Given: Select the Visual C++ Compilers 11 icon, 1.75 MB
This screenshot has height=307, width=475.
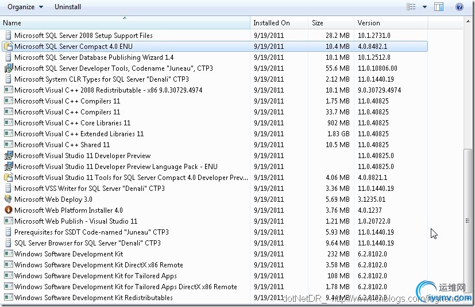Looking at the screenshot, I should (9, 101).
